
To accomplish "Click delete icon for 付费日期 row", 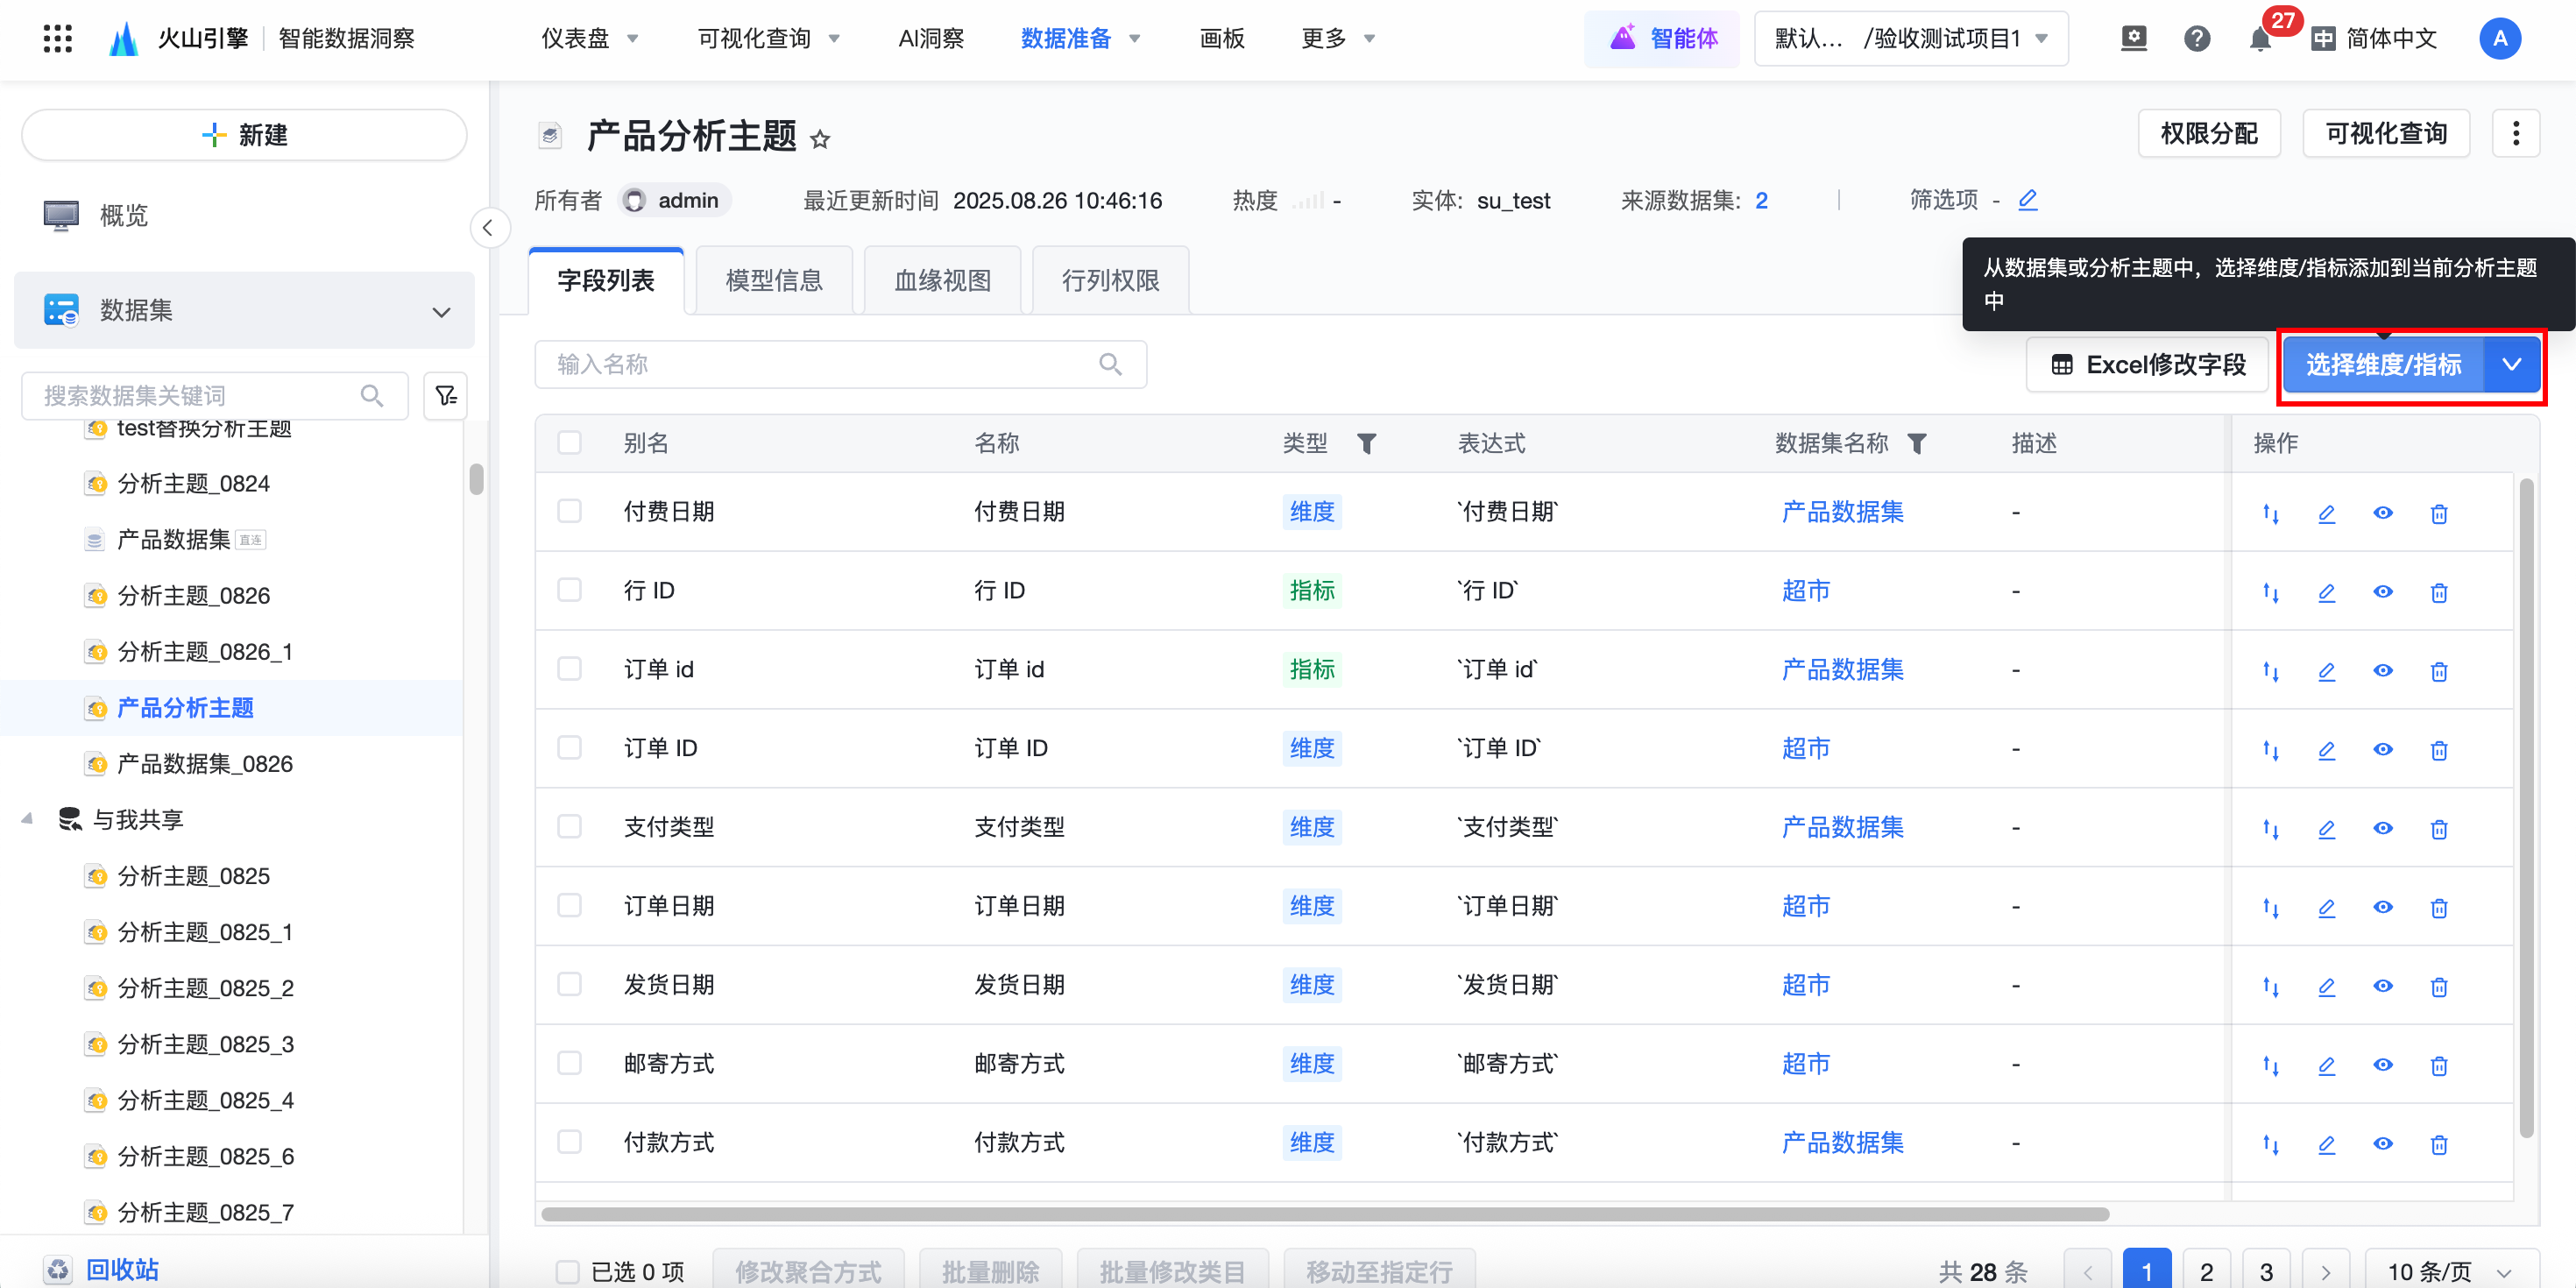I will 2438,514.
